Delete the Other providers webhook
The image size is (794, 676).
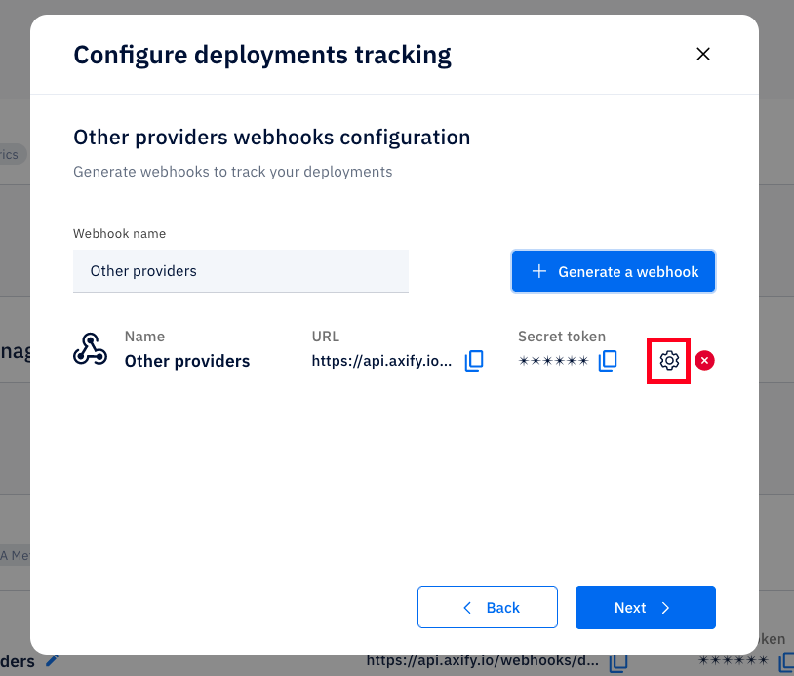[704, 361]
